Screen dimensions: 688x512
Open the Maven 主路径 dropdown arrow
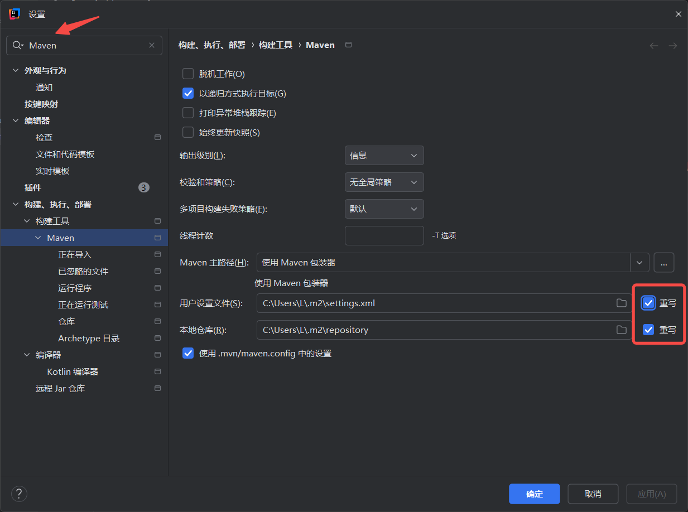click(x=639, y=262)
